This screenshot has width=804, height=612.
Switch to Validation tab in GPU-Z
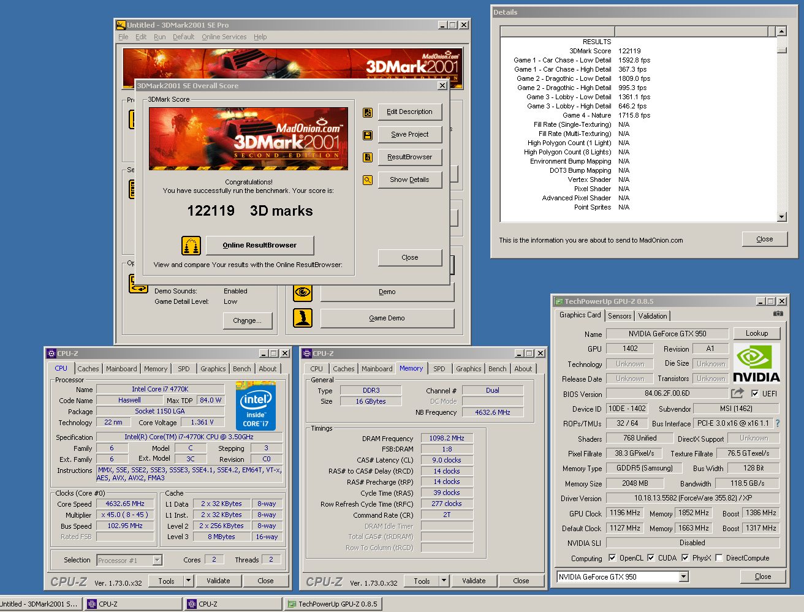[653, 316]
